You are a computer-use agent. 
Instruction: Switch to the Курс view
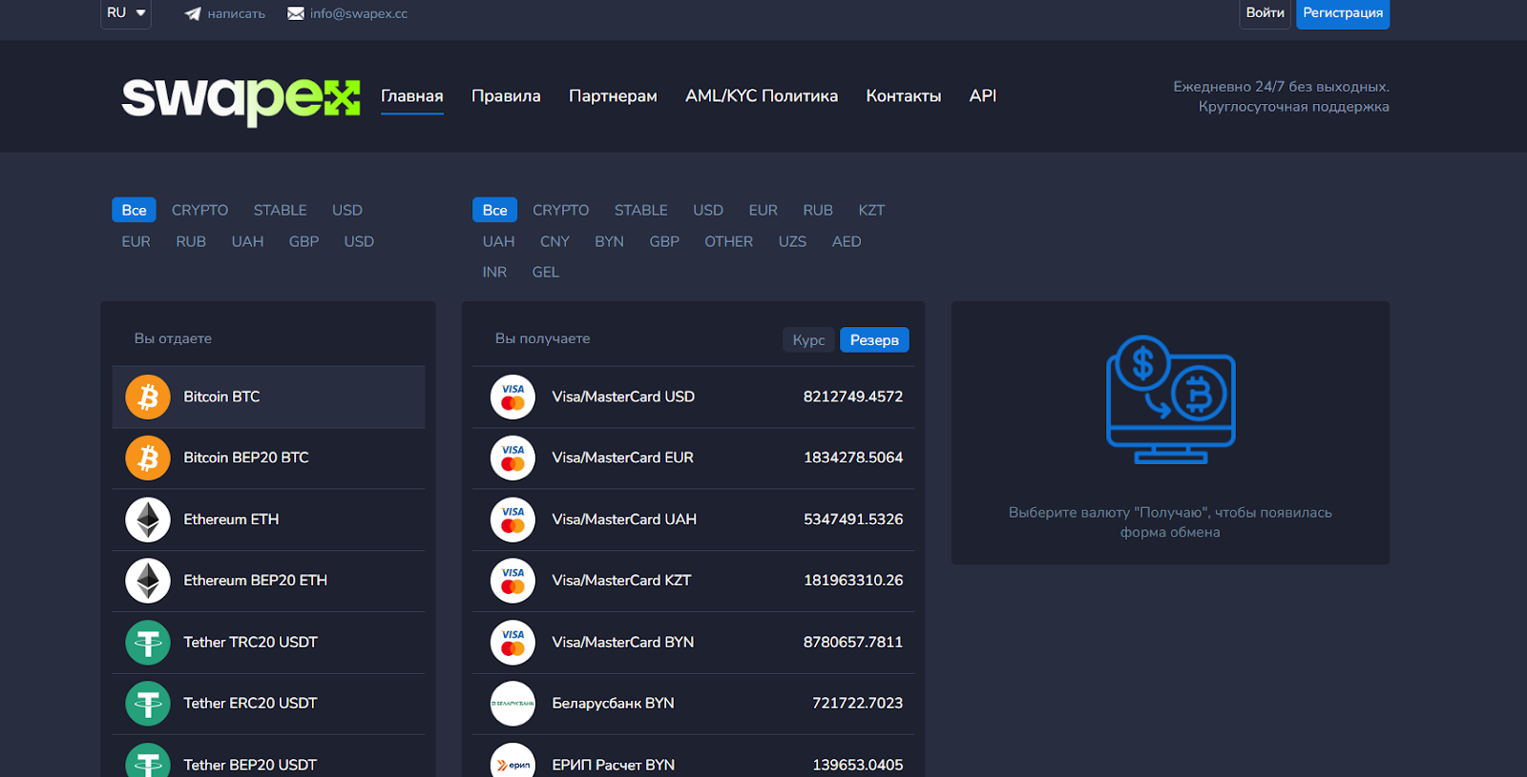[808, 340]
